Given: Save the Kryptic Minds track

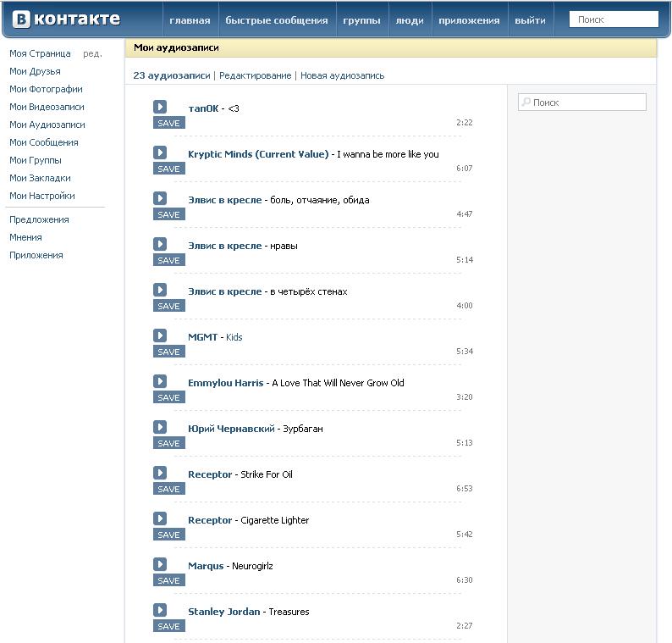Looking at the screenshot, I should point(169,169).
